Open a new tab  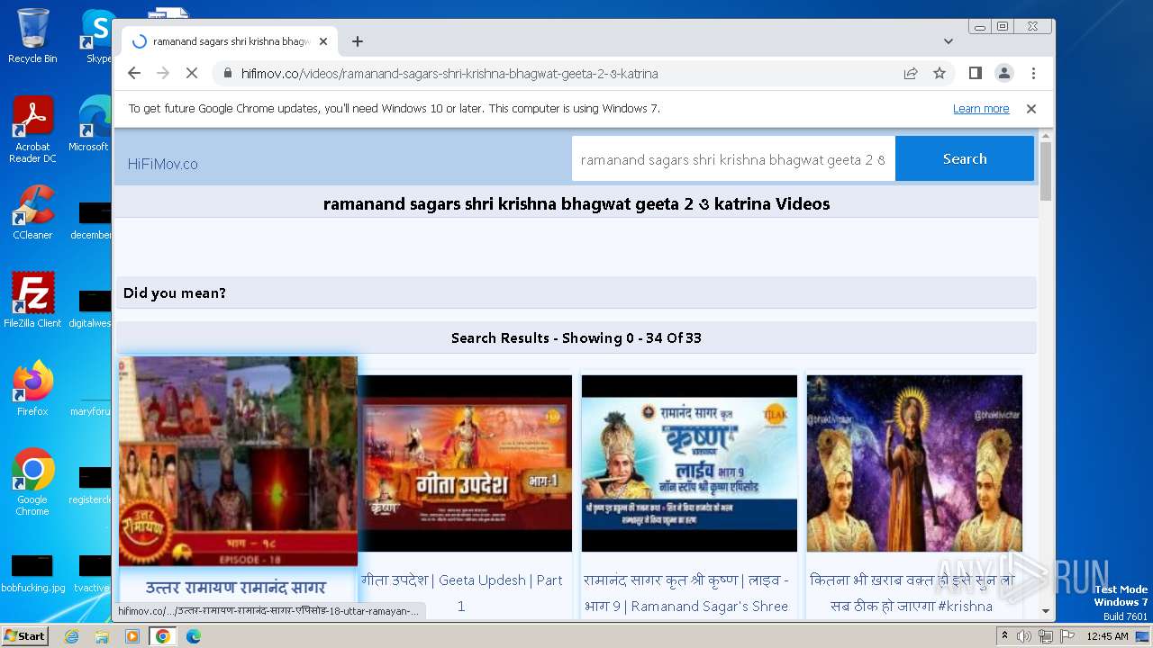358,41
